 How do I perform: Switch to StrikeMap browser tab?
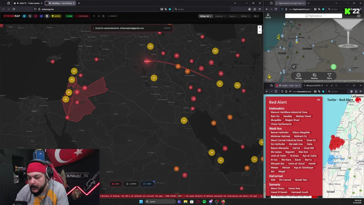point(60,3)
